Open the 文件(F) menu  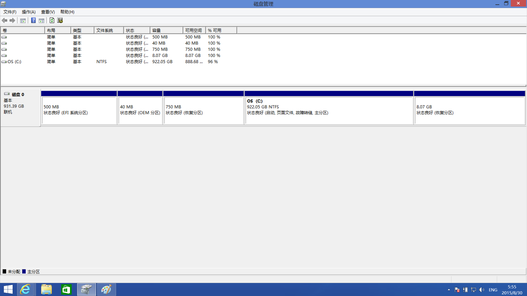[x=10, y=12]
